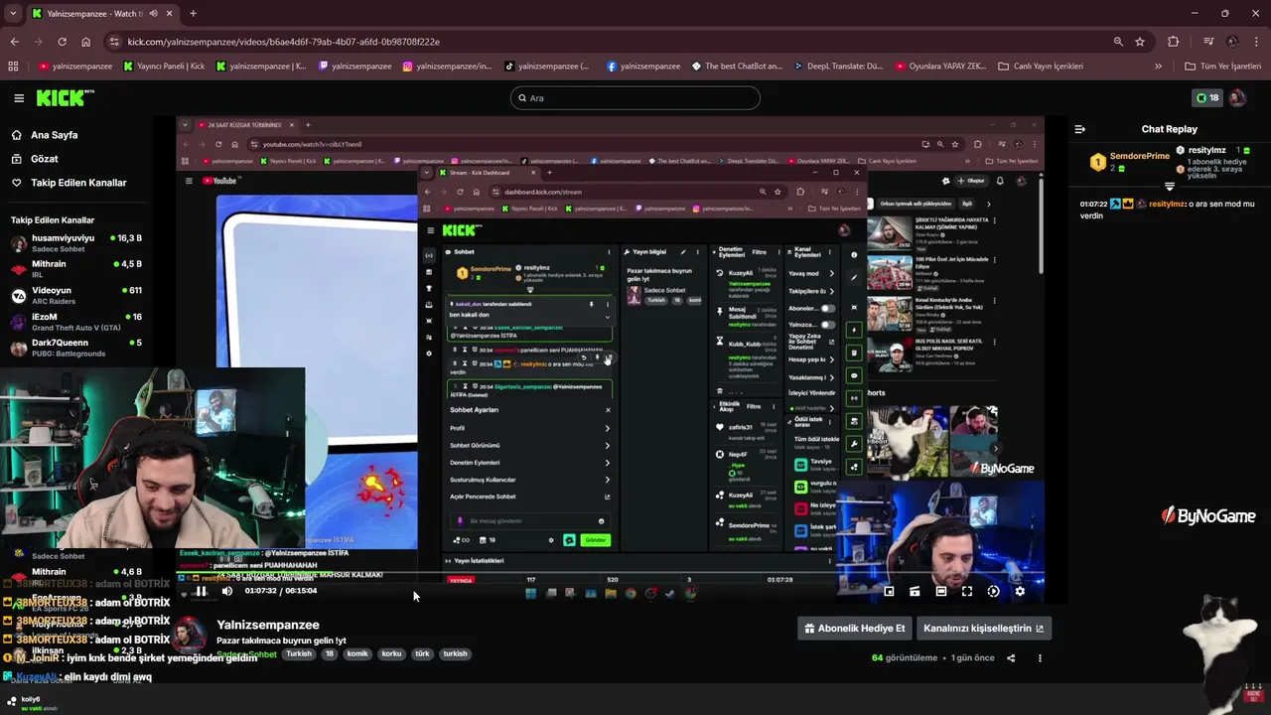The height and width of the screenshot is (715, 1271).
Task: Open Mithrain channel in the followed list
Action: click(x=75, y=269)
